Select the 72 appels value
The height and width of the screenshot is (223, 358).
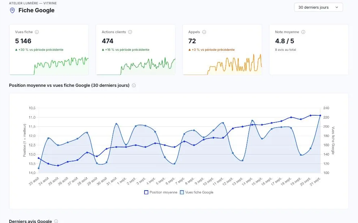(x=192, y=41)
